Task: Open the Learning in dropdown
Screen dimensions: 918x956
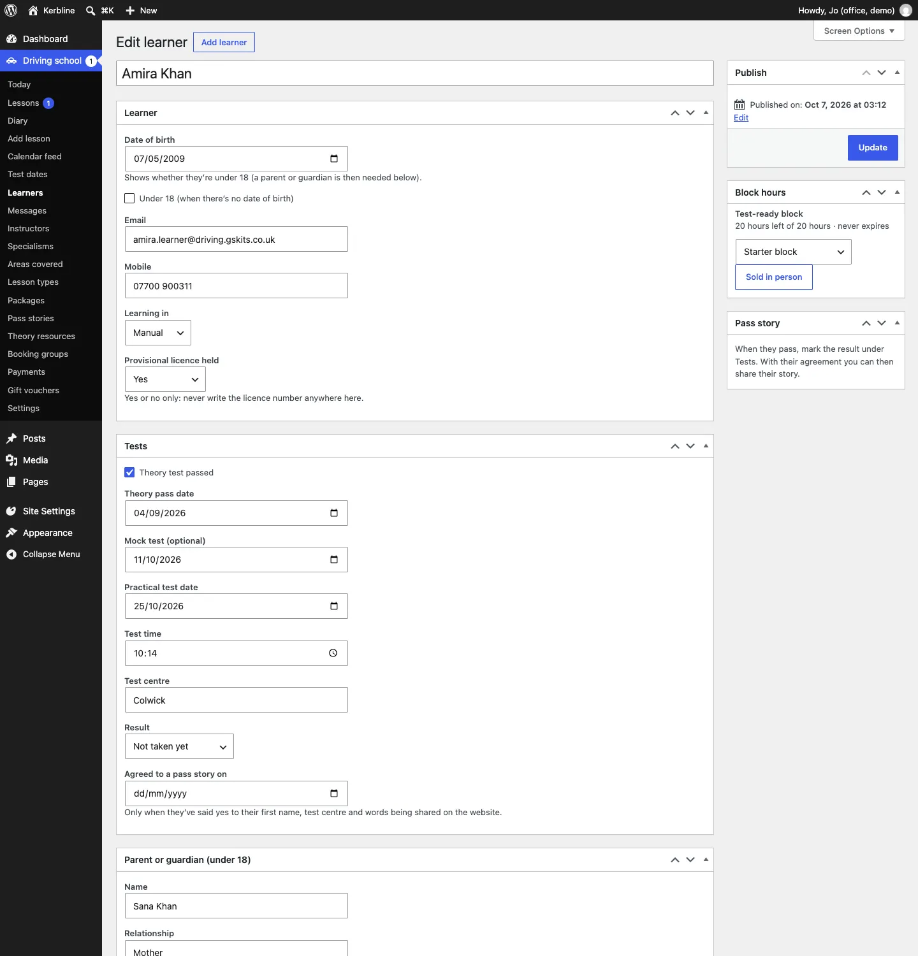Action: click(158, 333)
